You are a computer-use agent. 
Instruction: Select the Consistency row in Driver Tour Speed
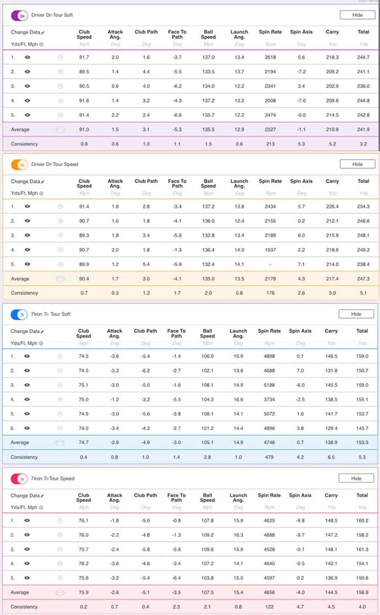[x=24, y=293]
